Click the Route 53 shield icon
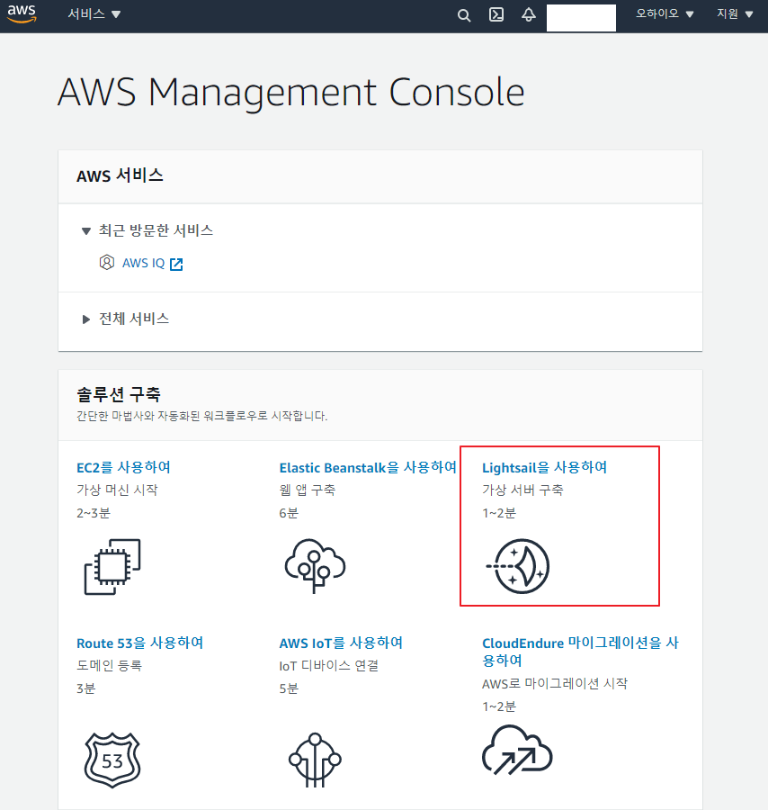The image size is (768, 810). [112, 760]
